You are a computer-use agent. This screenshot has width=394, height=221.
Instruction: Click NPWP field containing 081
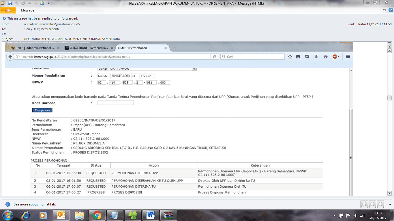pyautogui.click(x=151, y=83)
